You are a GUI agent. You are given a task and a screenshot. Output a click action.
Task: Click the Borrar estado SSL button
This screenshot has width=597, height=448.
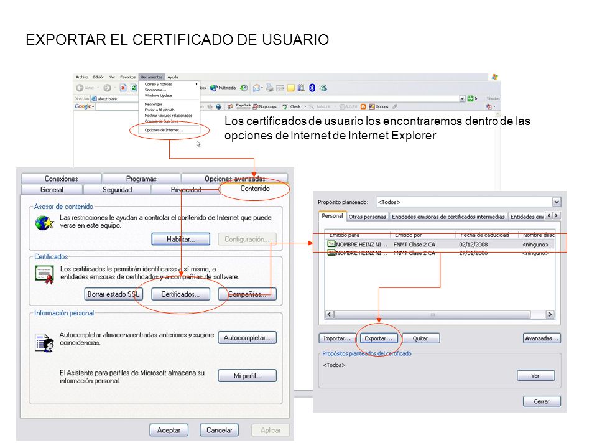(x=113, y=294)
